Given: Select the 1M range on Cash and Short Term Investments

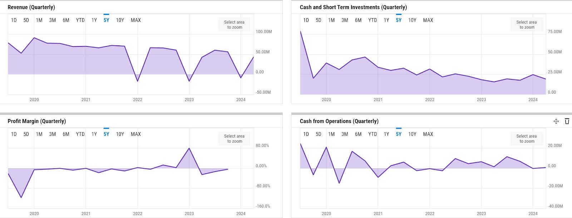Looking at the screenshot, I should pyautogui.click(x=331, y=20).
